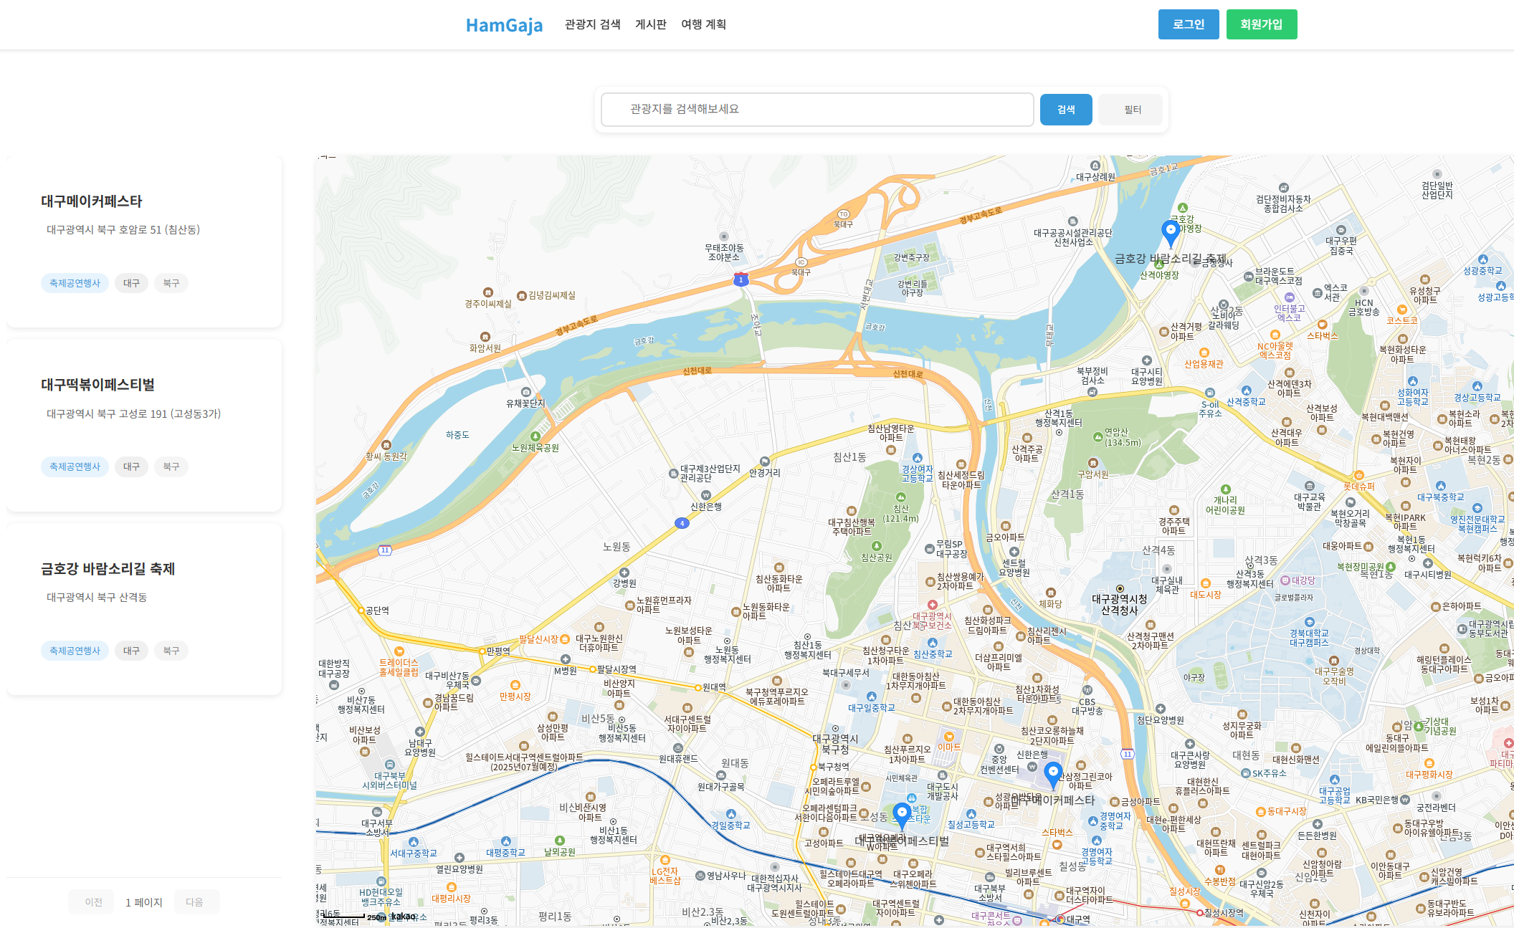
Task: Click the HamGaja logo
Action: pyautogui.click(x=504, y=25)
